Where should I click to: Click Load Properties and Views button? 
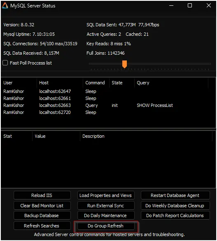(x=106, y=195)
